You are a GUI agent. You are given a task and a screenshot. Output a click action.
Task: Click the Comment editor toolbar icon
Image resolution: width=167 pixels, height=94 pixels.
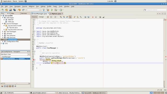tap(100, 17)
